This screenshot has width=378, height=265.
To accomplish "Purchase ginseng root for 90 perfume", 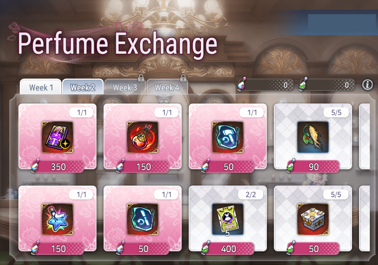I will point(313,167).
